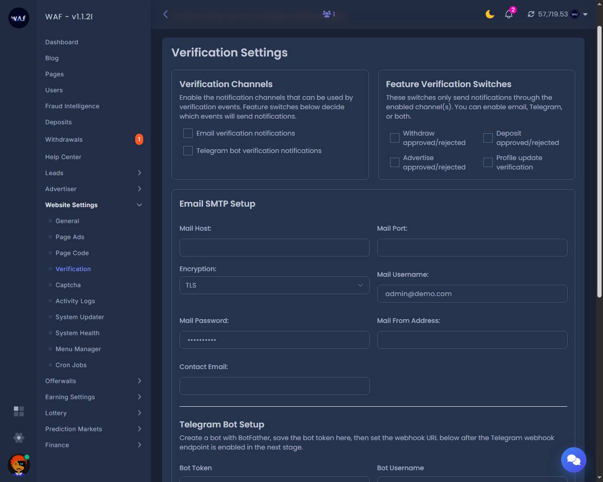Click the Contact Email field
Screen dimensions: 603x482
(x=275, y=386)
